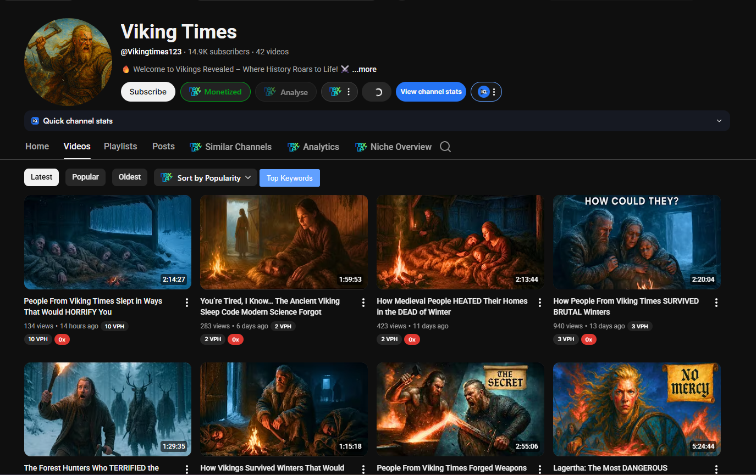Open options menu for SURVIVED BRUTAL Winters video
This screenshot has width=756, height=475.
(716, 303)
